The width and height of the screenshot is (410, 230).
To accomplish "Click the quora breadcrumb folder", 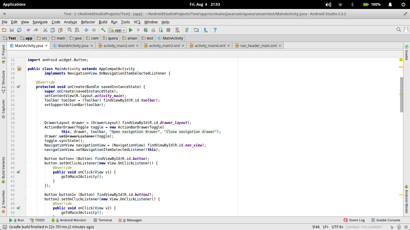I will [110, 38].
